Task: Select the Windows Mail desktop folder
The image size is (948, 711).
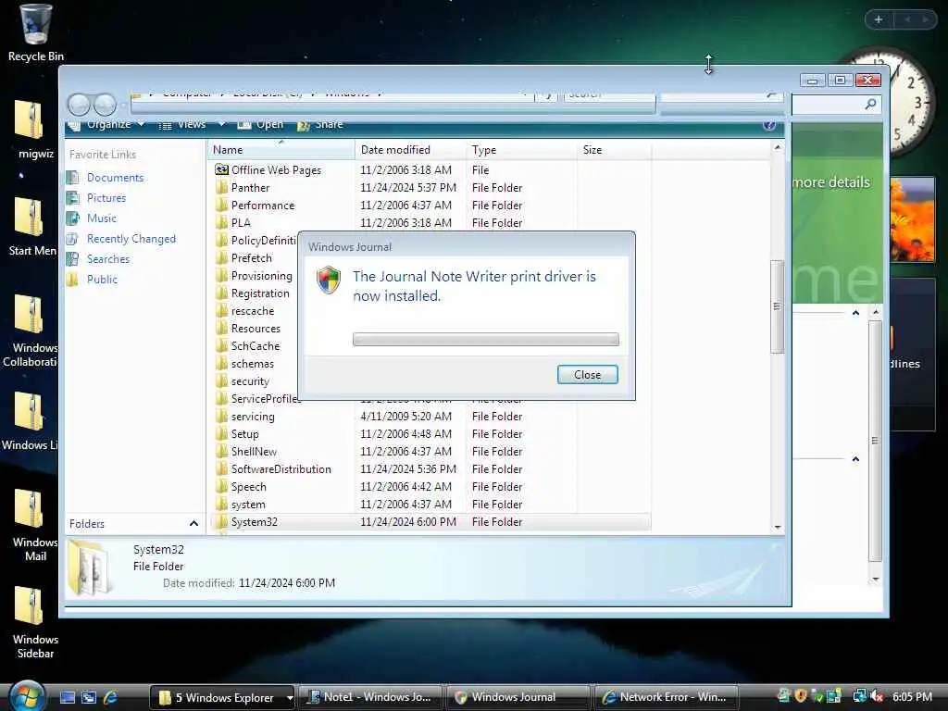Action: (34, 525)
